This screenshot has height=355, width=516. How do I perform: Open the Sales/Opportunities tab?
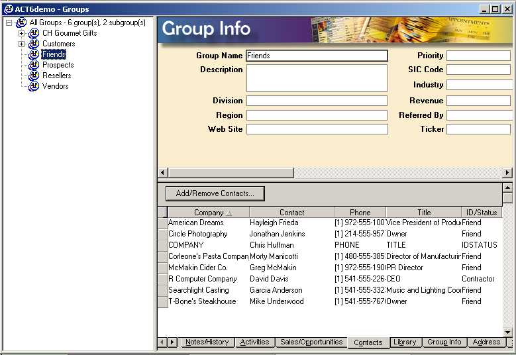311,342
